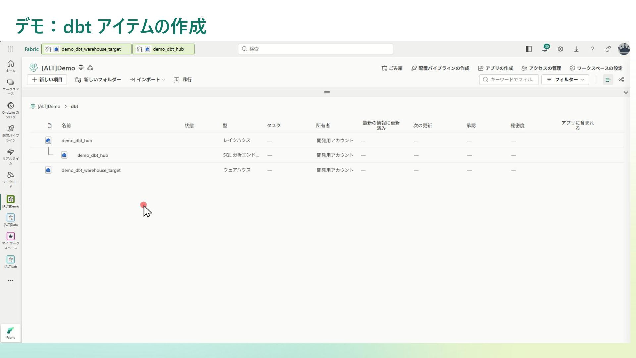Select the [ALT]Data workspace sidebar icon

[11, 220]
